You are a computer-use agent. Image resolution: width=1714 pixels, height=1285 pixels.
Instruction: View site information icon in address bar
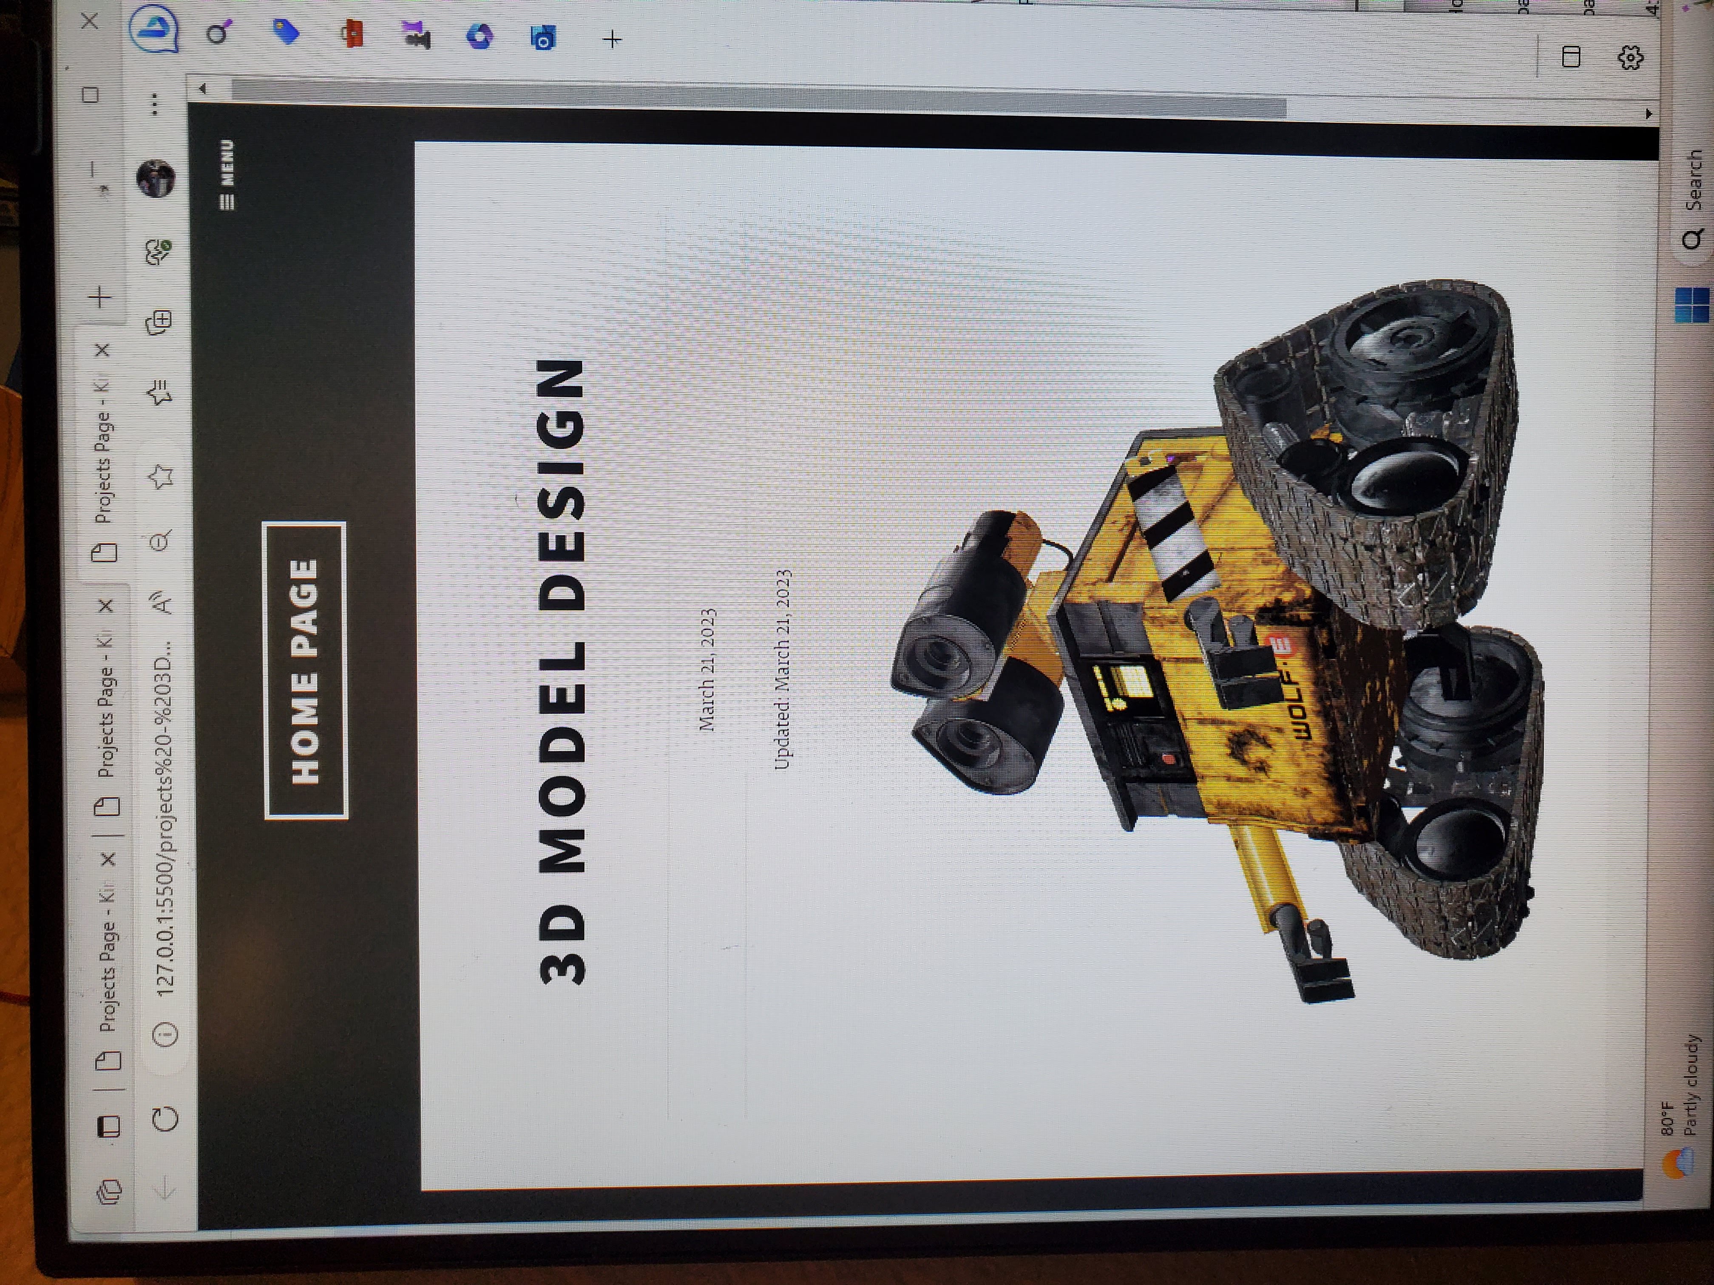coord(166,1034)
